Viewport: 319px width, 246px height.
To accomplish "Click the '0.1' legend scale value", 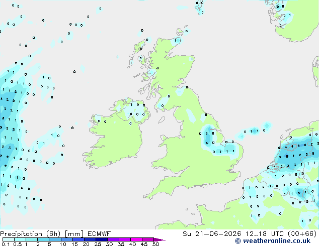I will pyautogui.click(x=6, y=244).
